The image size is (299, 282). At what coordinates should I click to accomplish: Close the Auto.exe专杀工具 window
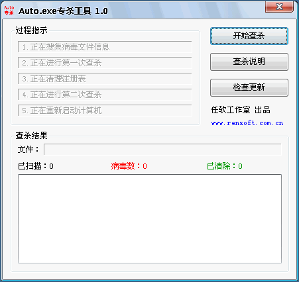click(279, 7)
